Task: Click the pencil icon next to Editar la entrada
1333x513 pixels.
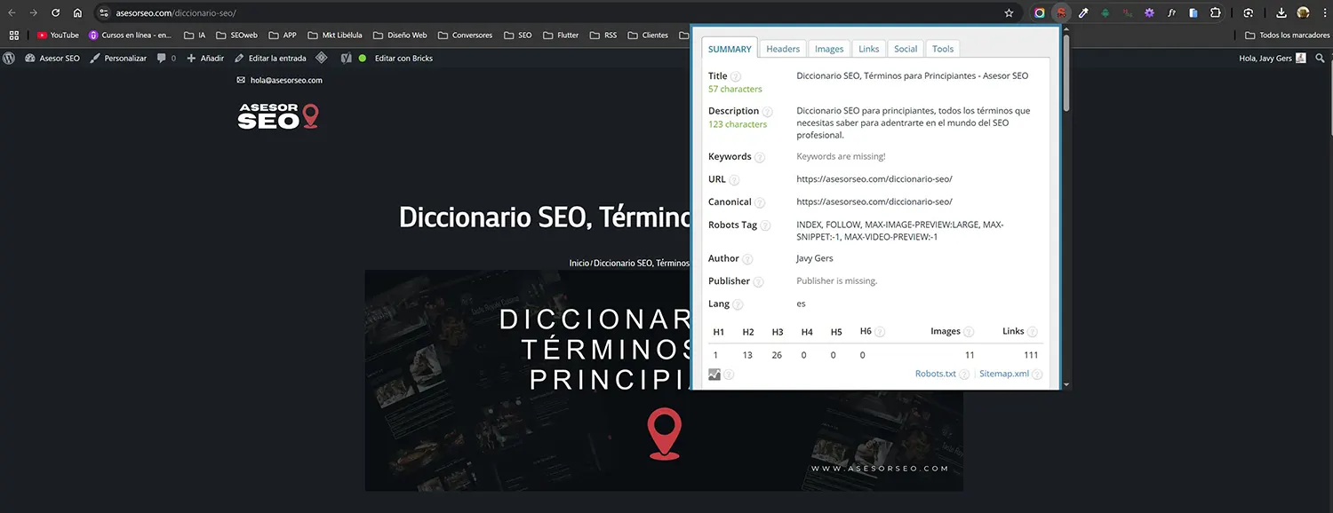Action: [240, 58]
